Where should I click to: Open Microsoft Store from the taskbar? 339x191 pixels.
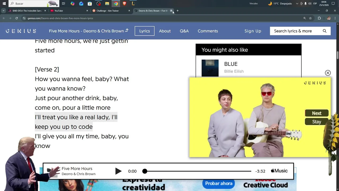coord(90,3)
